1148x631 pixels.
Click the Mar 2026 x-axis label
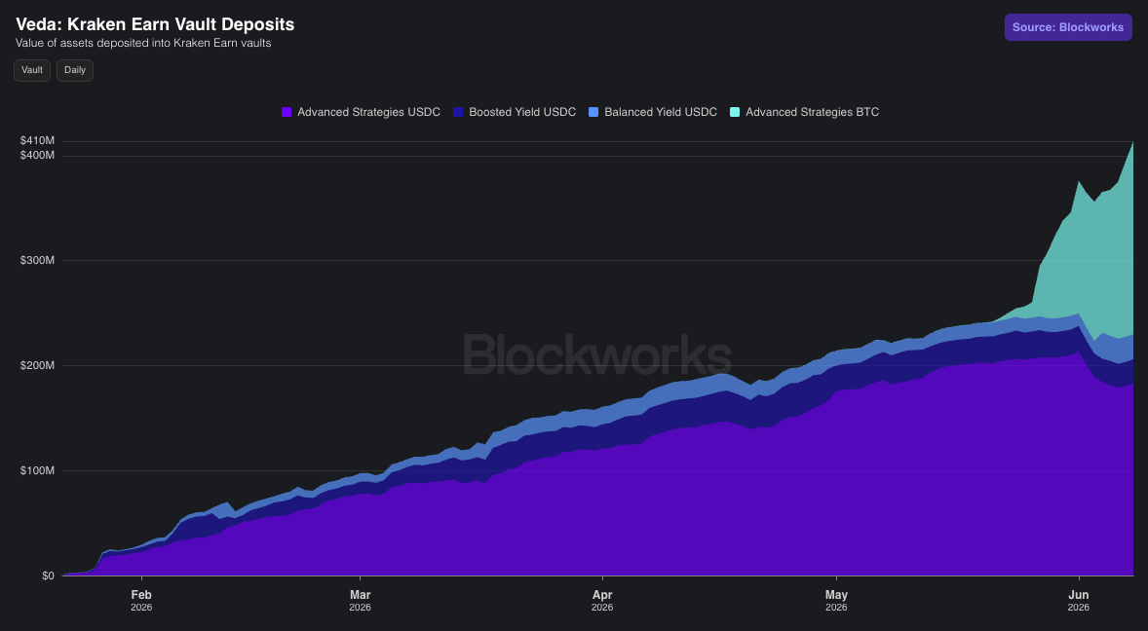pos(361,601)
